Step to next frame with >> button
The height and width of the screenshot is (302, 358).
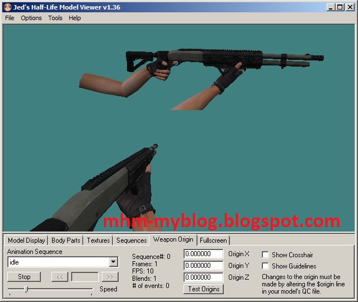[110, 277]
